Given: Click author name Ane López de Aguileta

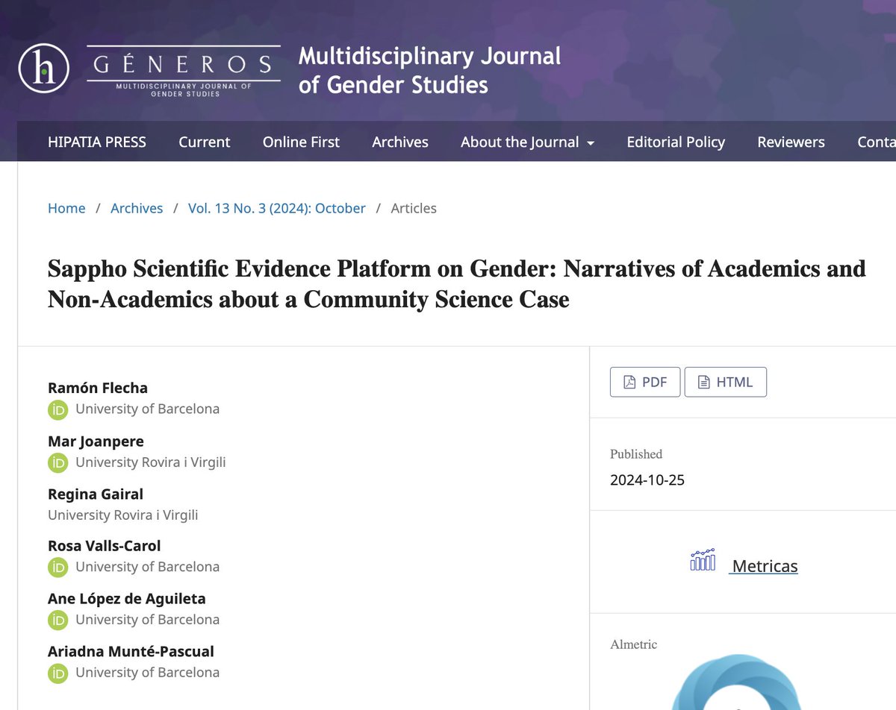Looking at the screenshot, I should tap(127, 598).
